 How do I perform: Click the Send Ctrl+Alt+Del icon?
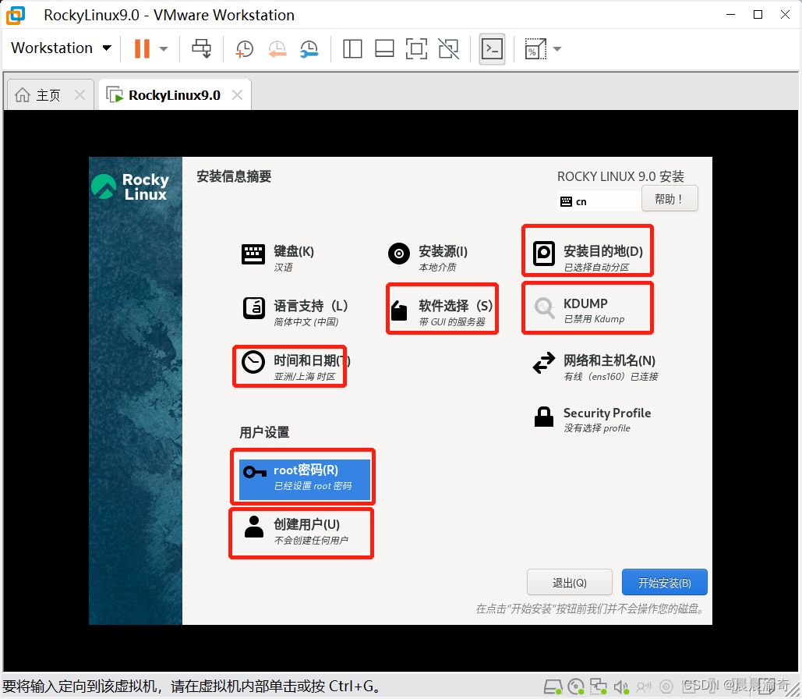201,48
